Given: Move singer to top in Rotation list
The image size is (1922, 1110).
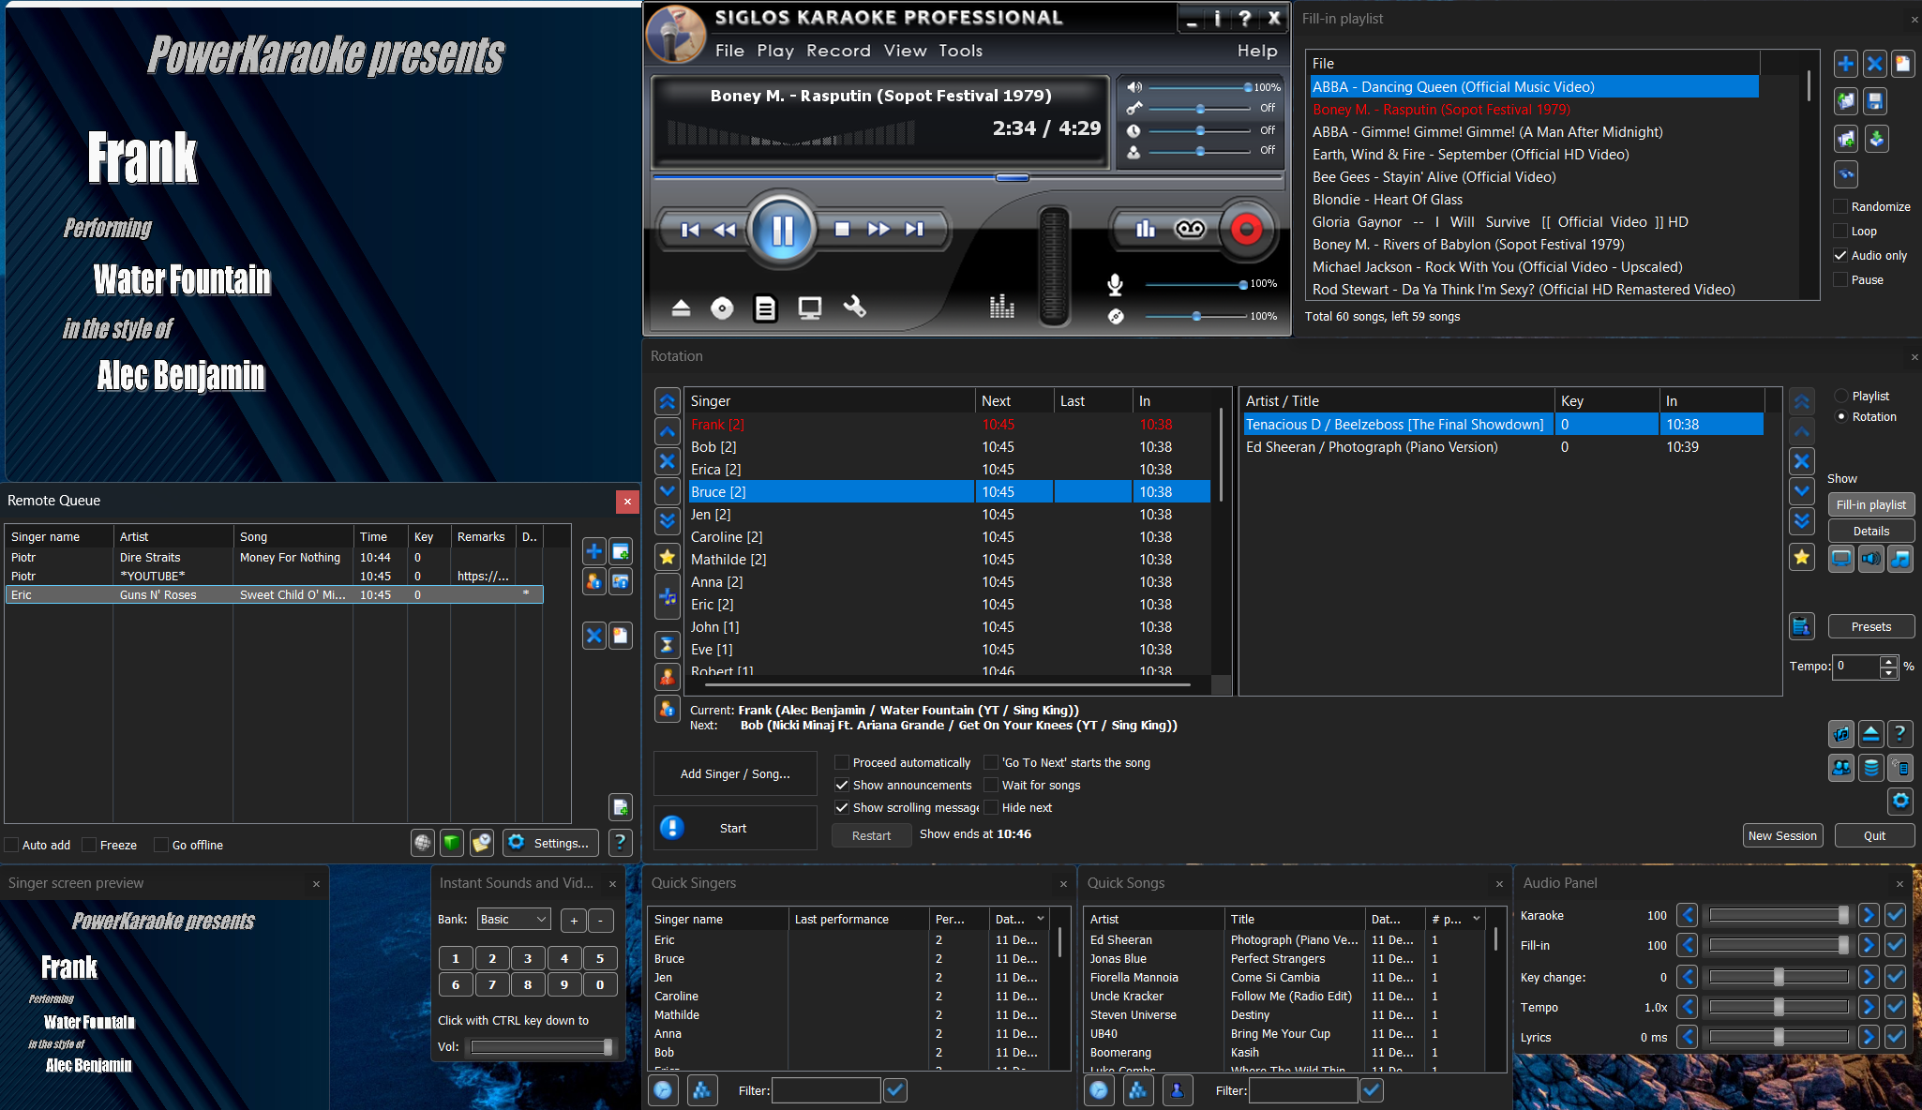Looking at the screenshot, I should click(x=668, y=401).
